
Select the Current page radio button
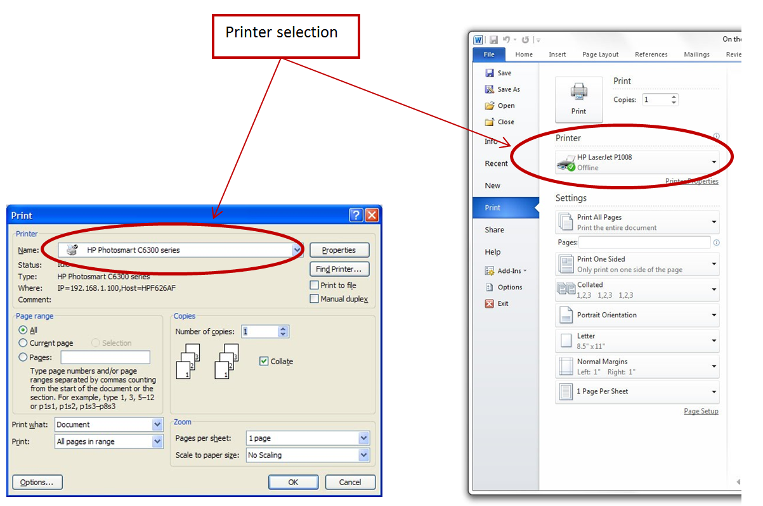tap(23, 343)
